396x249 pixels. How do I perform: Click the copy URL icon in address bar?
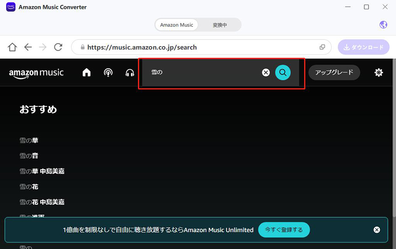[322, 47]
